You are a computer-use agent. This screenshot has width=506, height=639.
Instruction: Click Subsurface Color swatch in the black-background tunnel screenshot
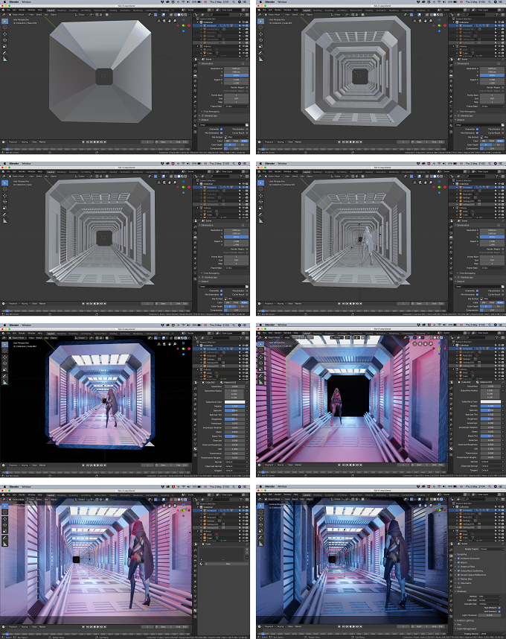point(235,402)
